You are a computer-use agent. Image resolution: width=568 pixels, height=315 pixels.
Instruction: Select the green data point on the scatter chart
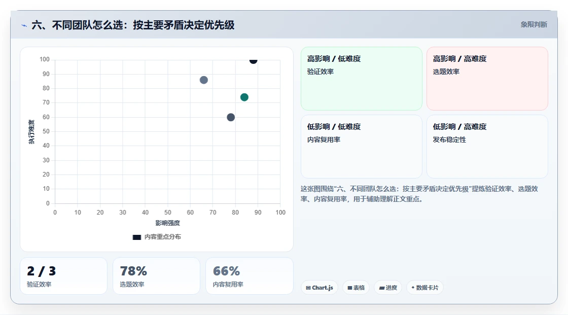click(244, 97)
